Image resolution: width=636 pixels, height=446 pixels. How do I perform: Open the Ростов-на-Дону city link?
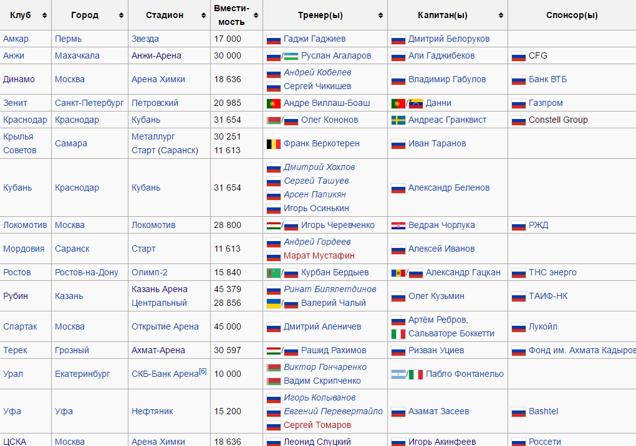[86, 273]
